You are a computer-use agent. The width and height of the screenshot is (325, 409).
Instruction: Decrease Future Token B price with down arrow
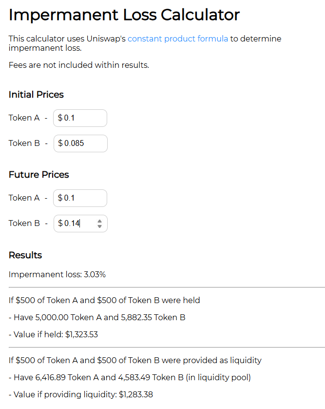click(x=100, y=226)
